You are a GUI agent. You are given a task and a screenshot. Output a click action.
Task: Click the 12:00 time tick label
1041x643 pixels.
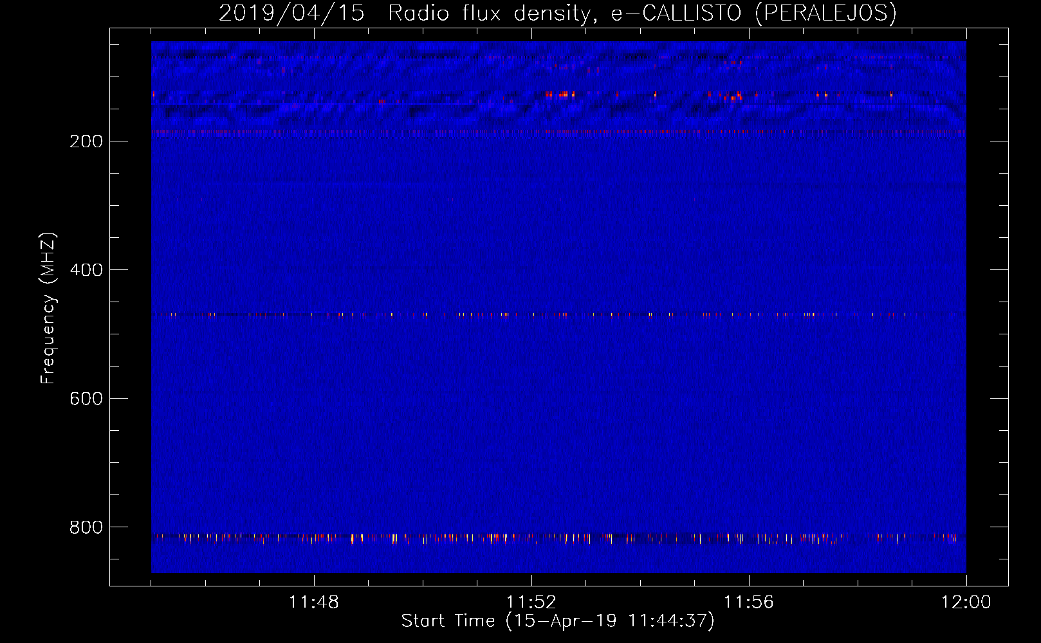(x=966, y=602)
